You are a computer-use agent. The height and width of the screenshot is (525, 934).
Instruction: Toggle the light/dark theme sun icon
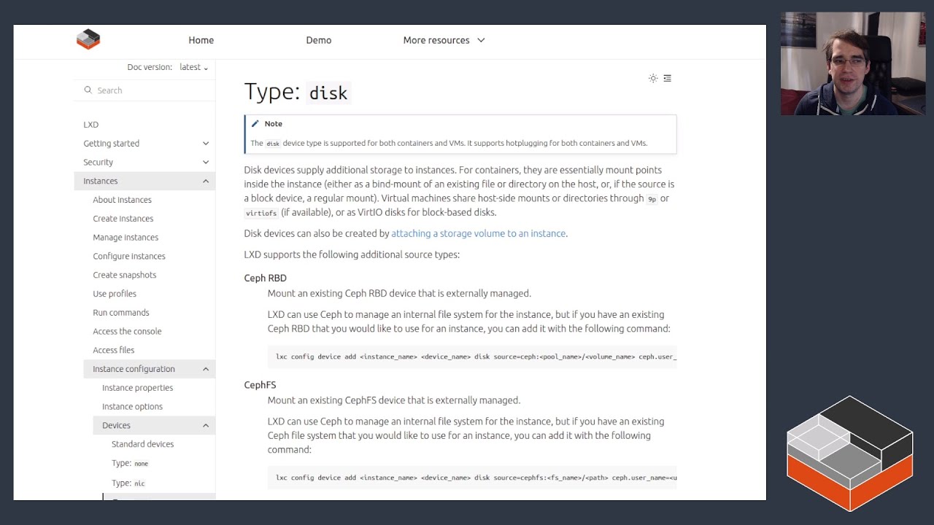653,78
